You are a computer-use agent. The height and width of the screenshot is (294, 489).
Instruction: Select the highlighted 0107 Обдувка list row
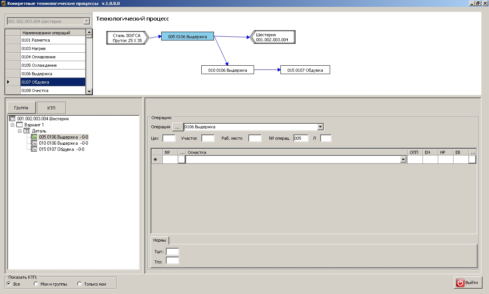(x=53, y=82)
